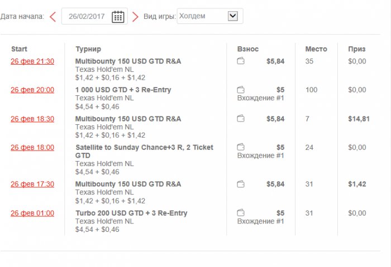Click wallet icon for 1 000 USD GTD
391x267 pixels.
(241, 90)
